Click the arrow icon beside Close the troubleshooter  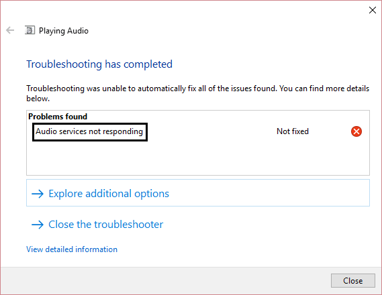pos(38,225)
